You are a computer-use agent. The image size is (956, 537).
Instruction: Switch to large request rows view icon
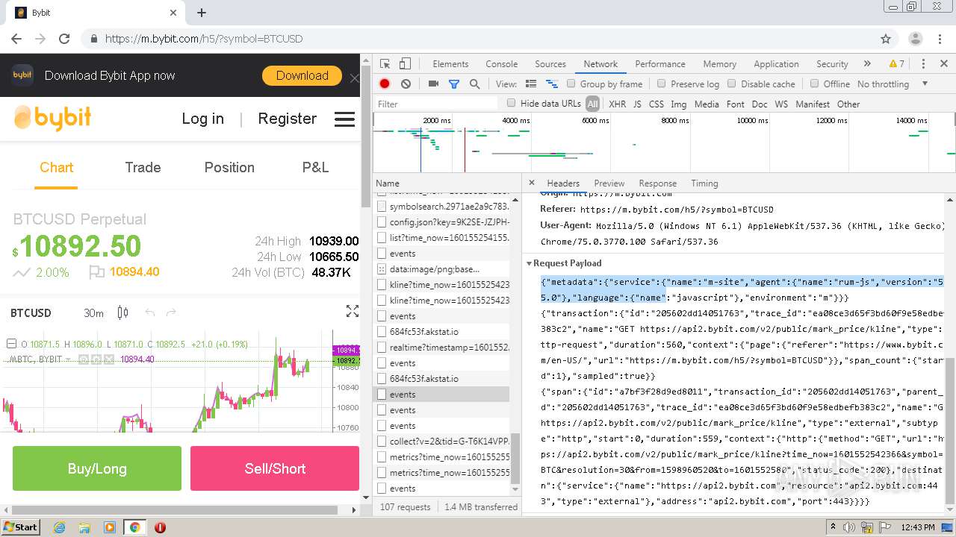click(x=531, y=84)
